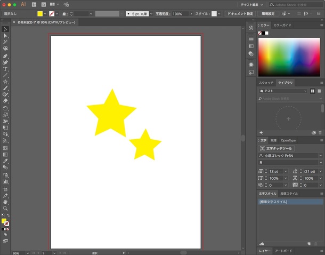325x255 pixels.
Task: Click white swatch in Color panel
Action: pos(267,33)
